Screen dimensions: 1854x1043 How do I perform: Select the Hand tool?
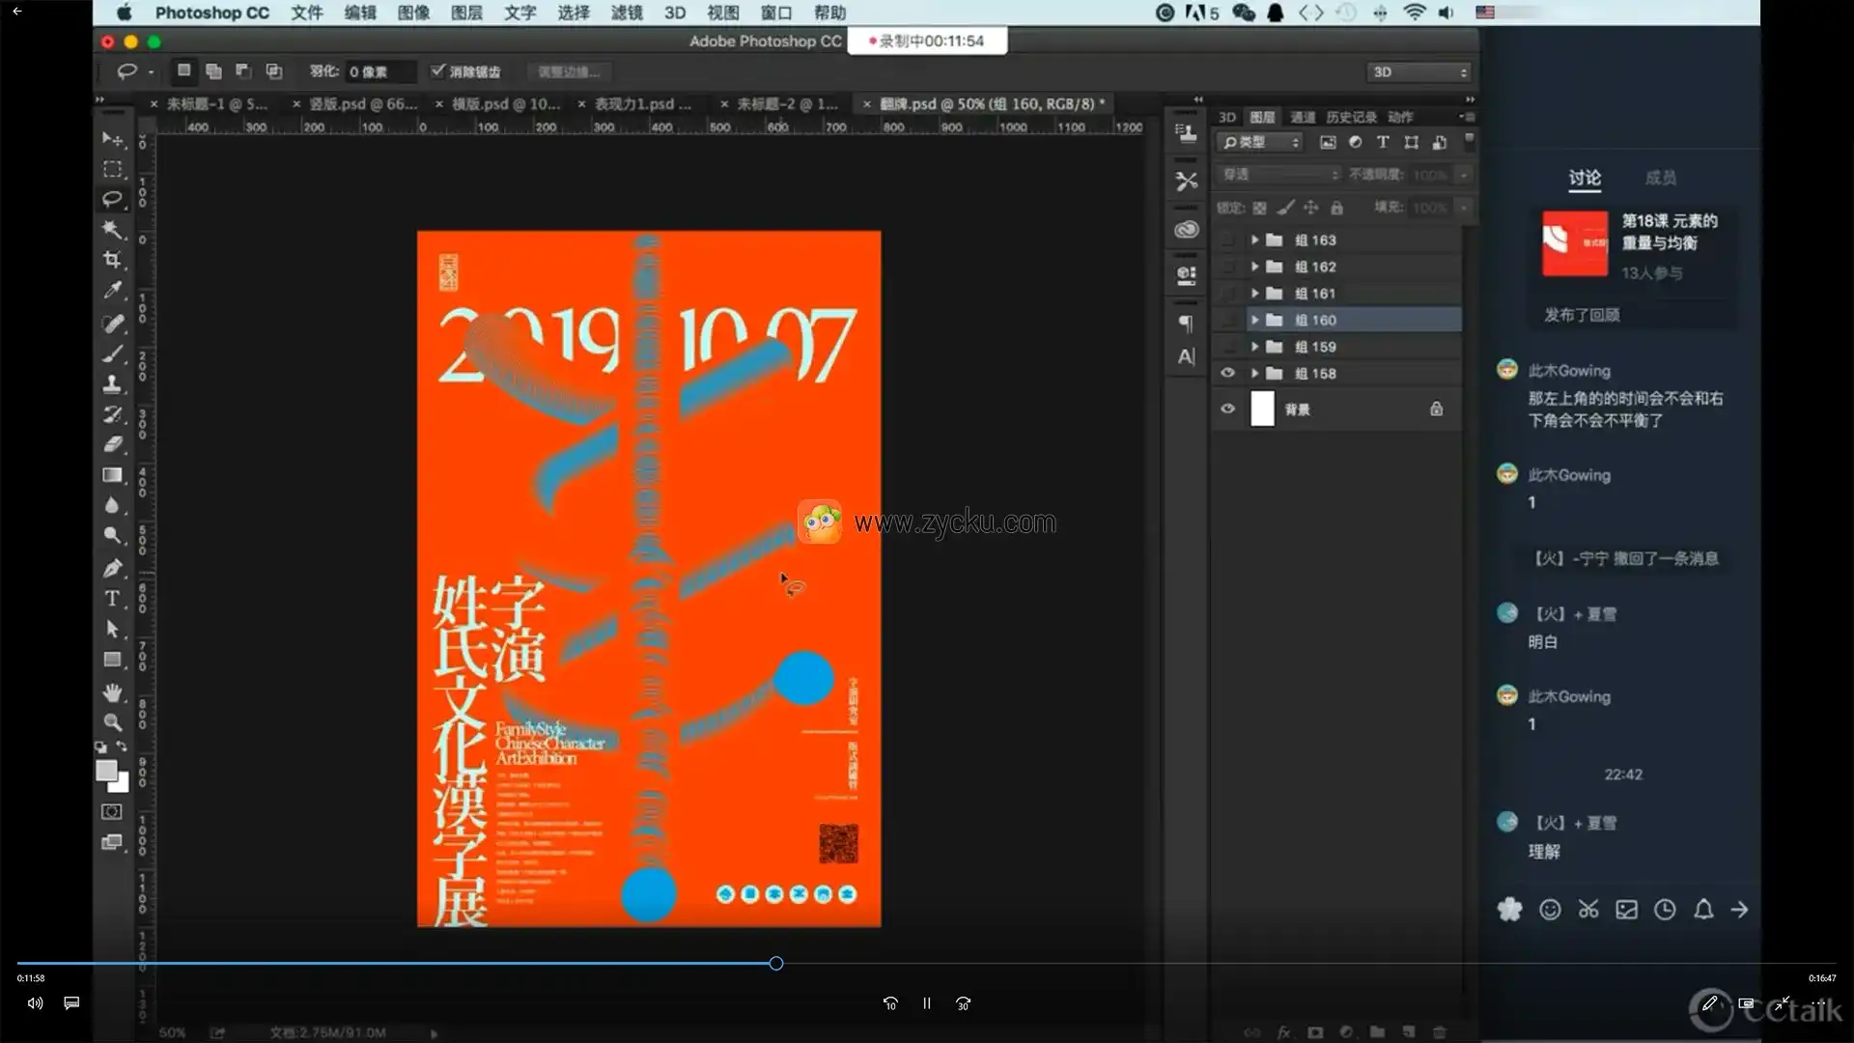click(113, 692)
